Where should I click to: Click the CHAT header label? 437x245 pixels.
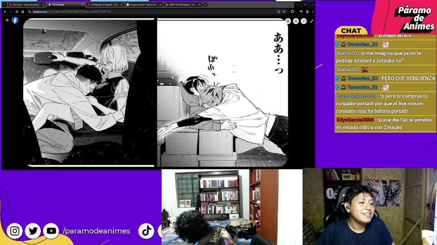pos(351,31)
